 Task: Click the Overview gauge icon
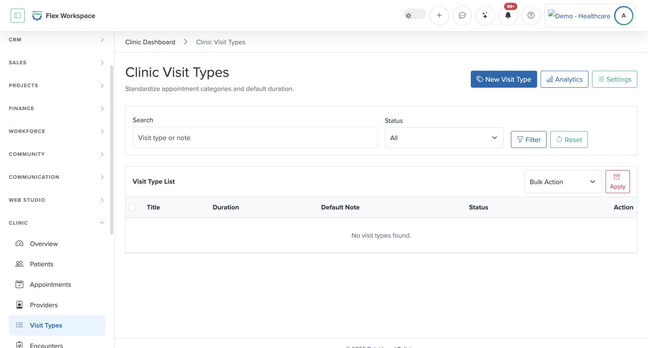19,244
